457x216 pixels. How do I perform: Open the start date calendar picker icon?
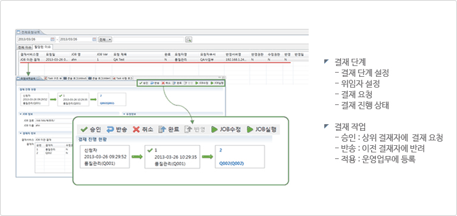[53, 39]
